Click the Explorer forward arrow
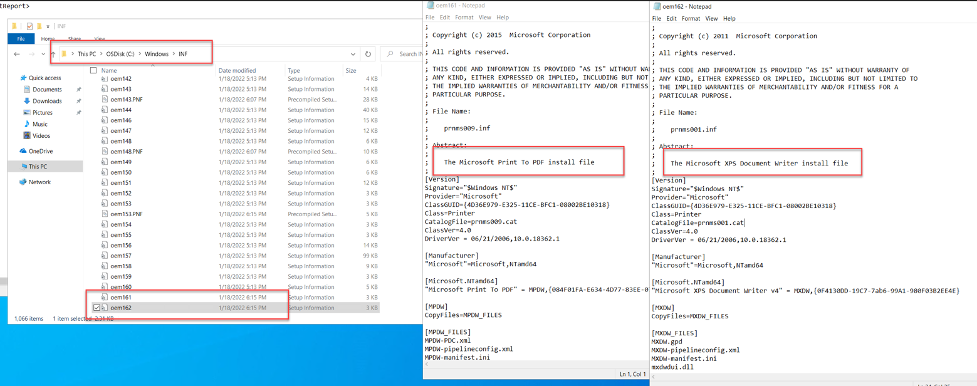 click(31, 55)
